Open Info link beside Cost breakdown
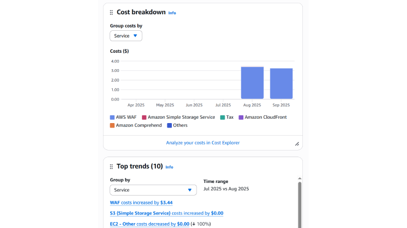Viewport: 407px width, 228px height. tap(172, 13)
